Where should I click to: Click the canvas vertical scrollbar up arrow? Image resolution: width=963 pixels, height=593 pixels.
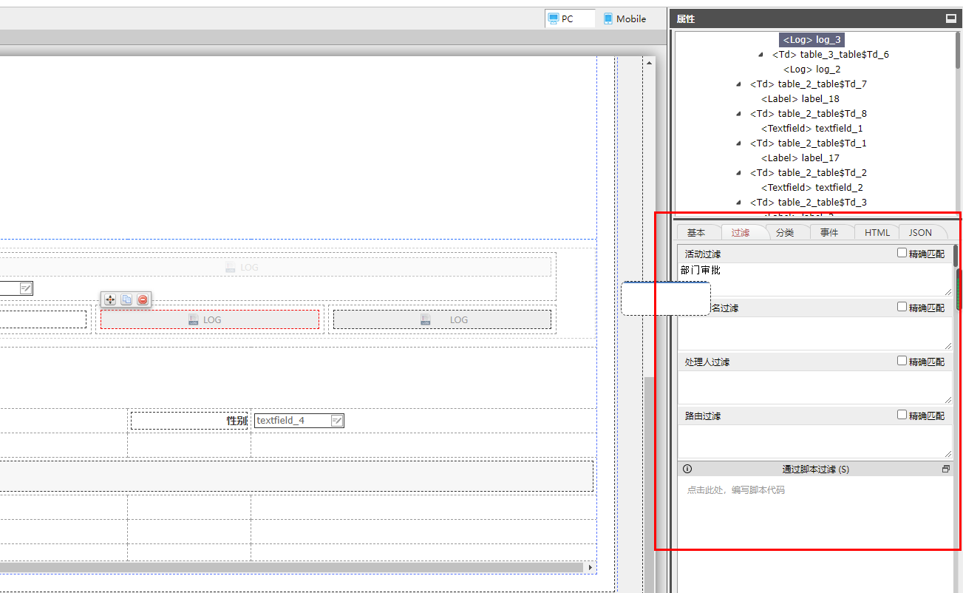pyautogui.click(x=650, y=63)
